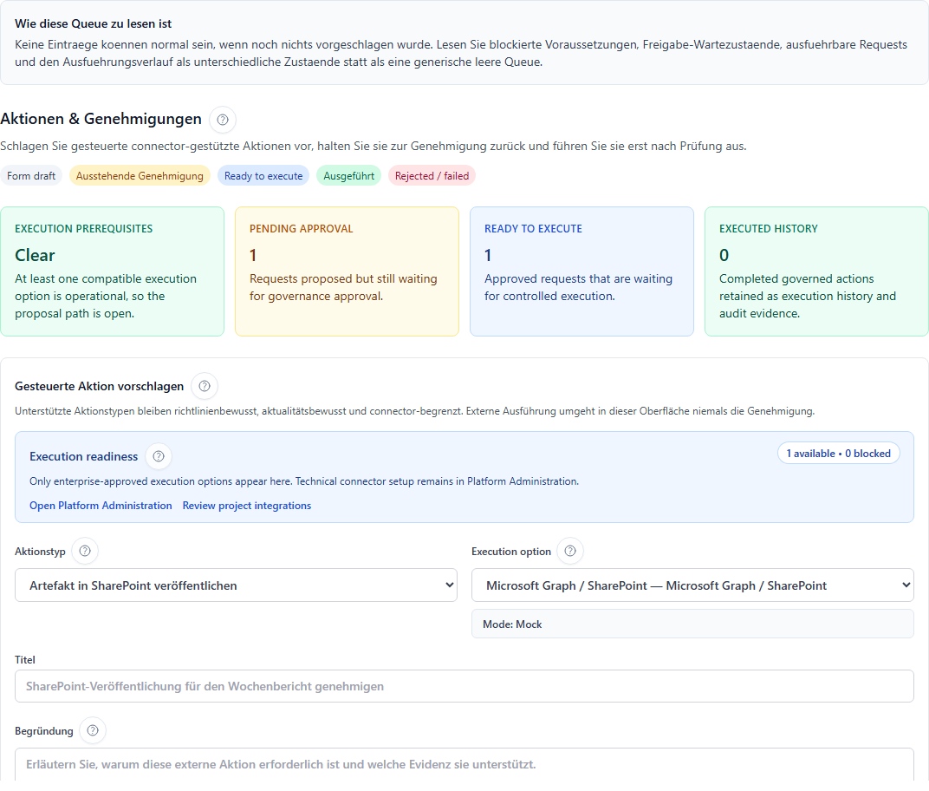Viewport: 929px width, 791px height.
Task: Open Platform Administration link
Action: (x=101, y=506)
